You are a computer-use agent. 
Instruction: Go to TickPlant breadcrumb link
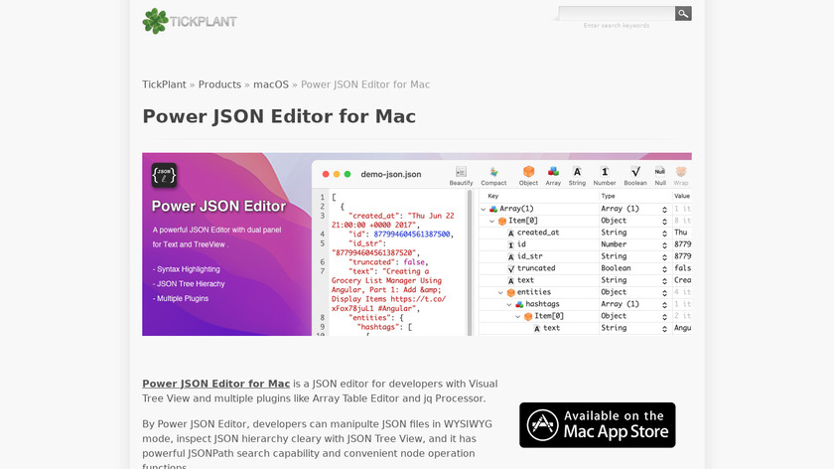pos(164,84)
